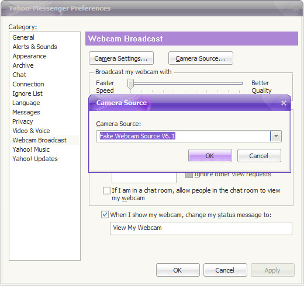Click Cancel in Preferences window

pos(225,270)
